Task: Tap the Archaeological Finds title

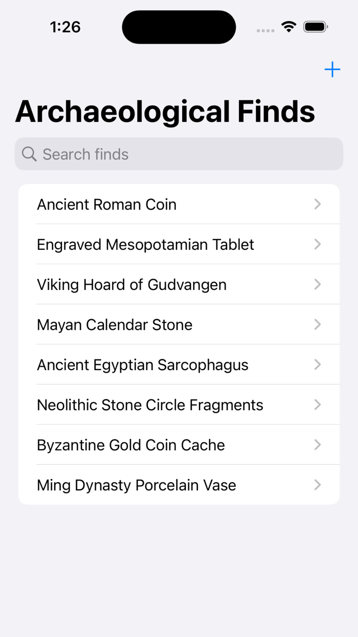Action: [165, 111]
